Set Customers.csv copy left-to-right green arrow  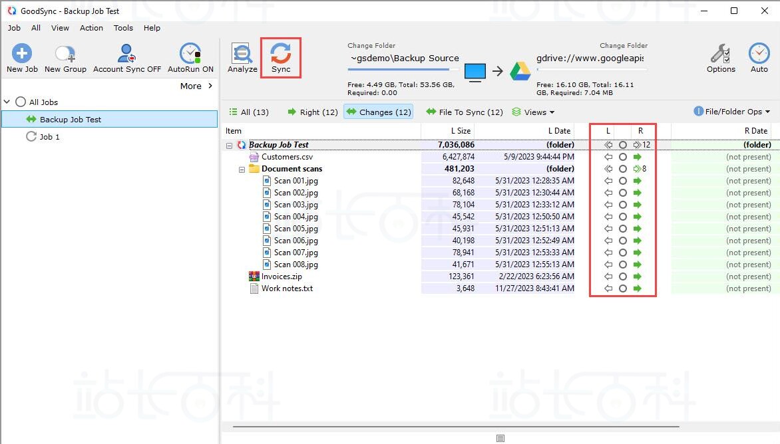click(637, 157)
